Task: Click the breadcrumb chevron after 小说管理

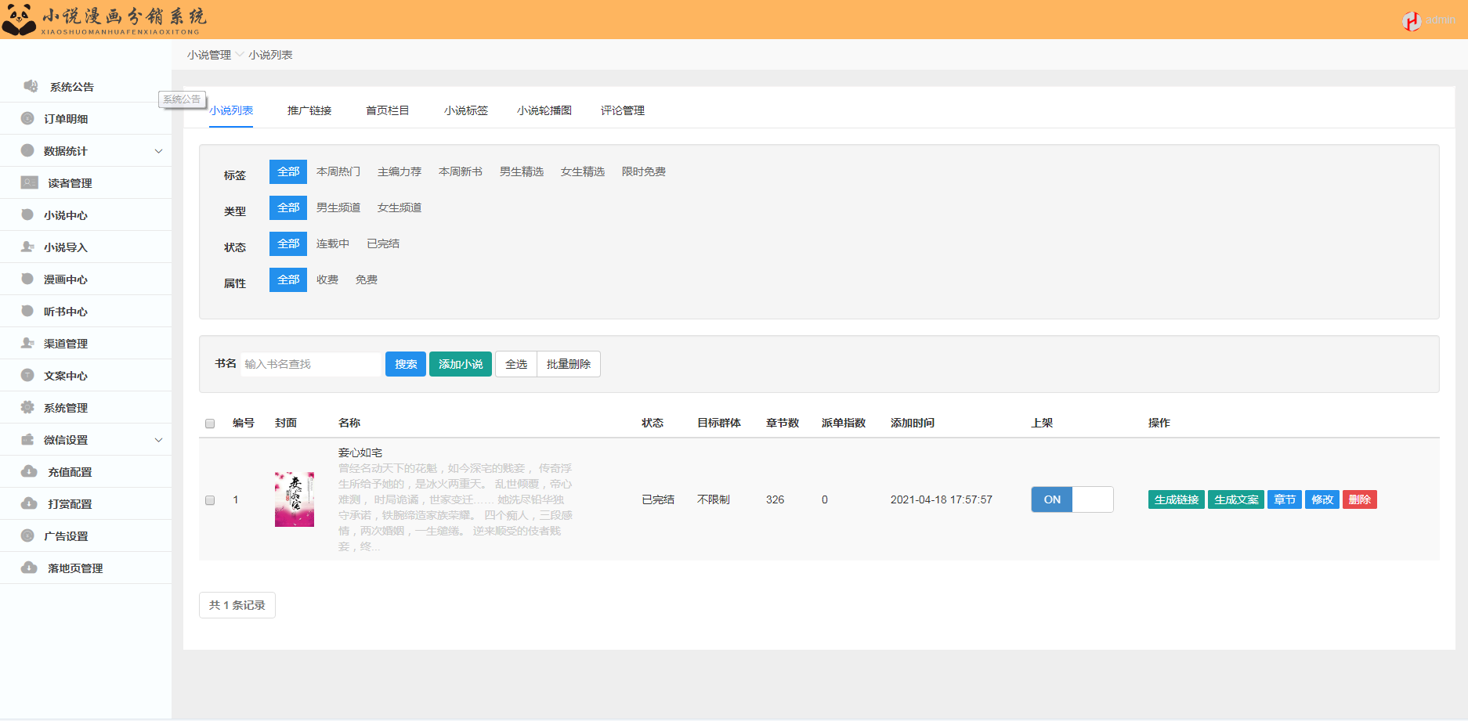Action: point(240,55)
